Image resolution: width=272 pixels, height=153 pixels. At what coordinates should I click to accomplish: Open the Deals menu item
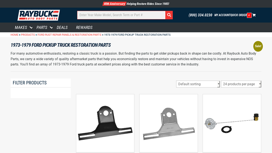tap(62, 28)
